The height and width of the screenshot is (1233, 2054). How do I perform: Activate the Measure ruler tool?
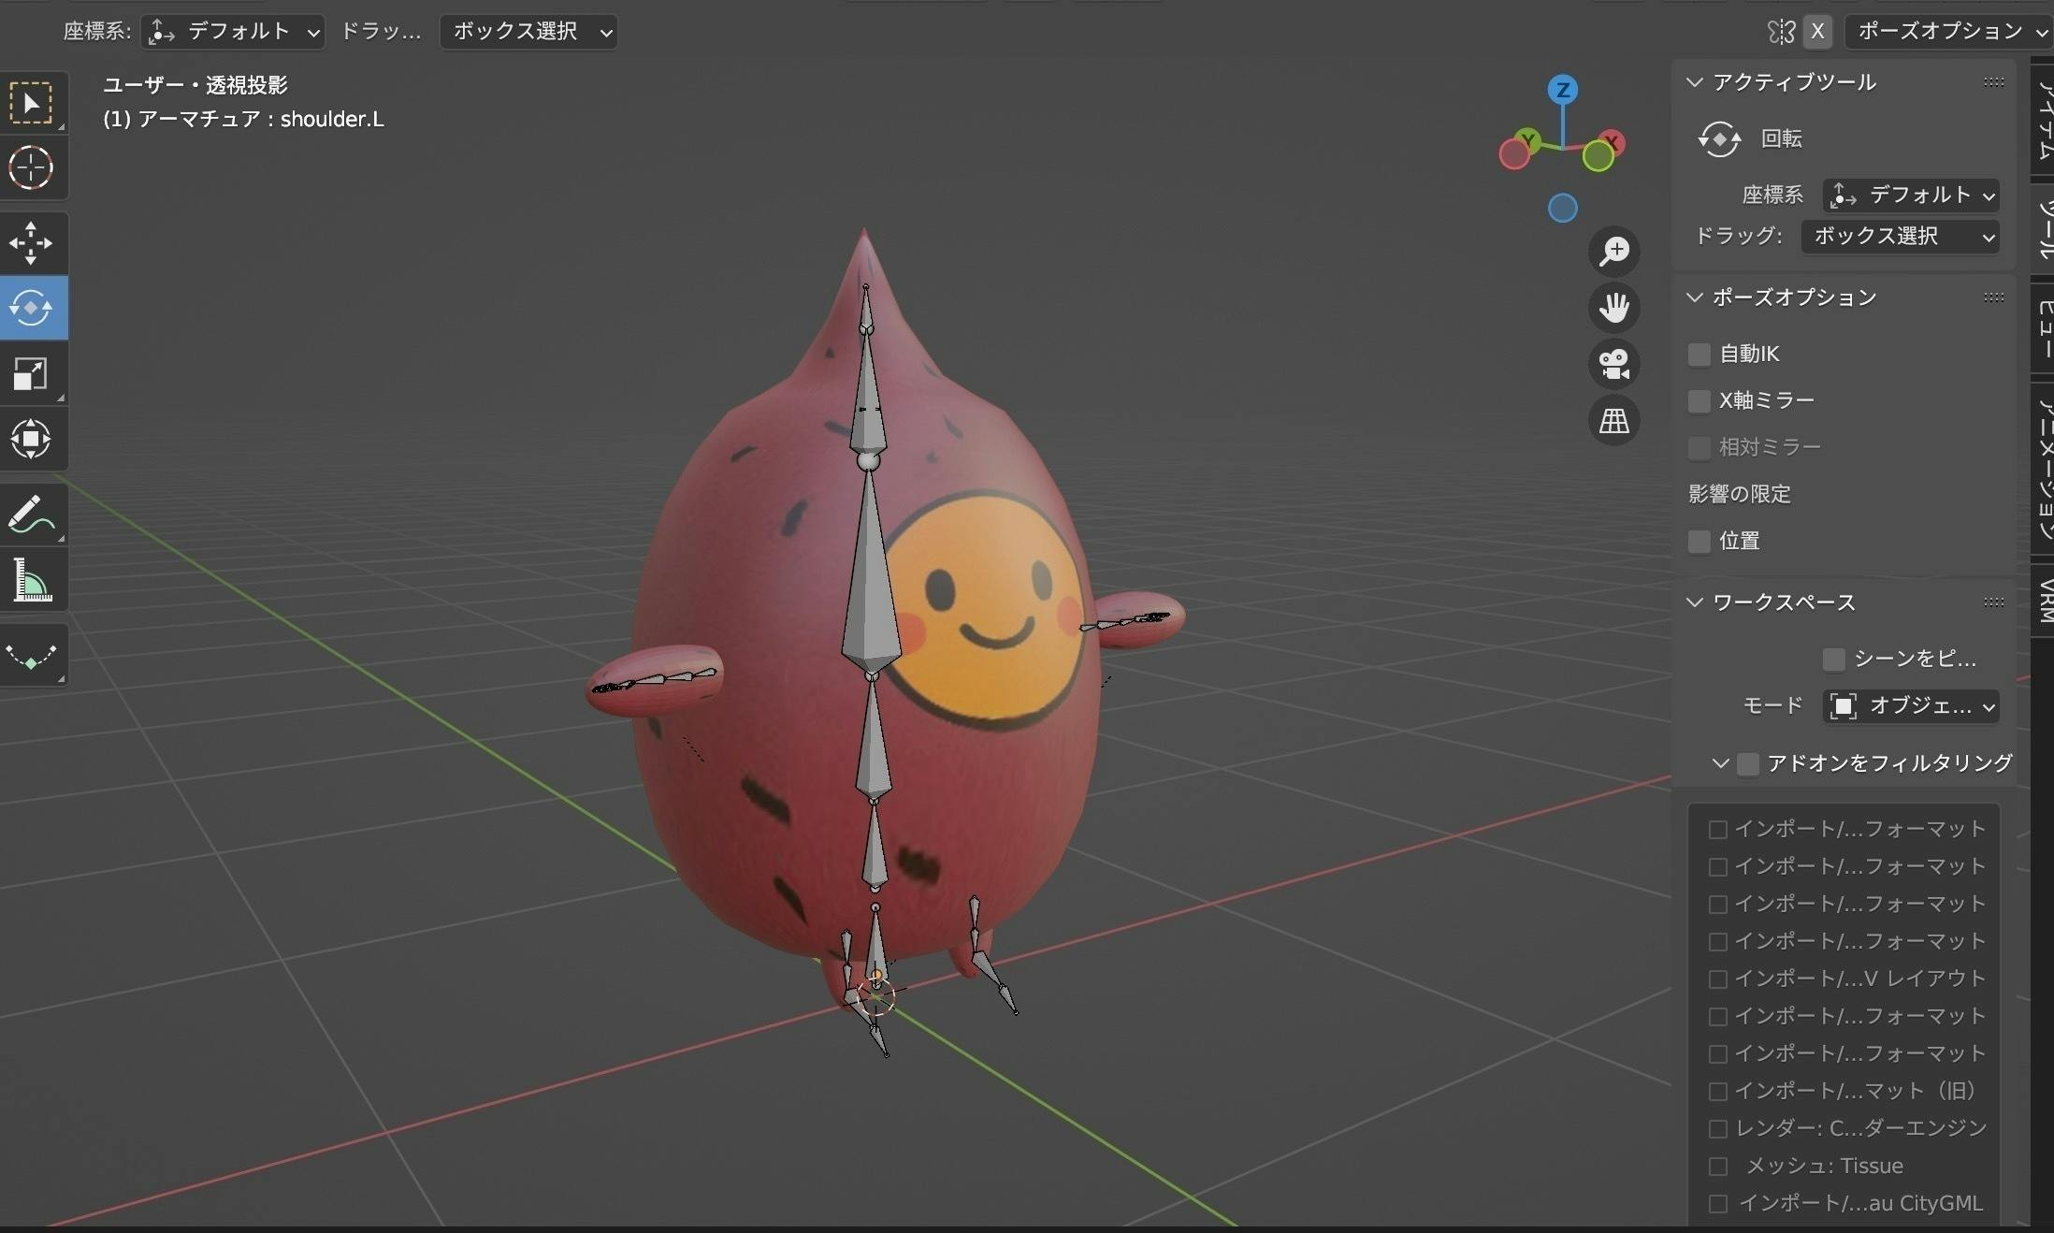(31, 580)
